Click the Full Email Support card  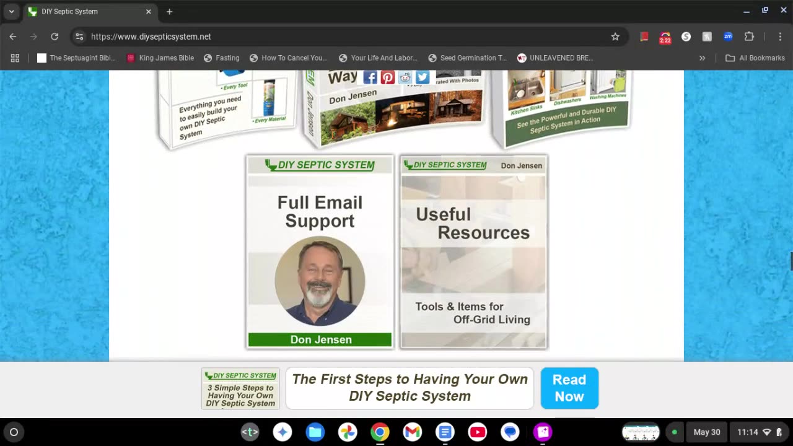point(320,251)
